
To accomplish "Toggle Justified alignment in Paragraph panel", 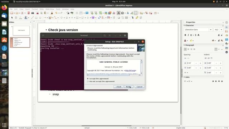I will pyautogui.click(x=194, y=49).
